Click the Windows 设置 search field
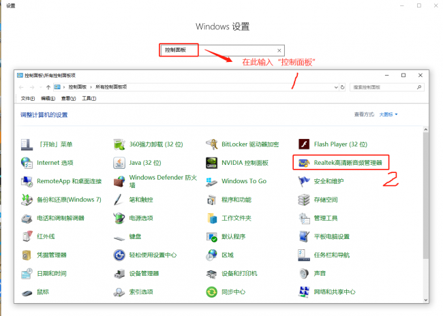The image size is (443, 316). click(221, 50)
